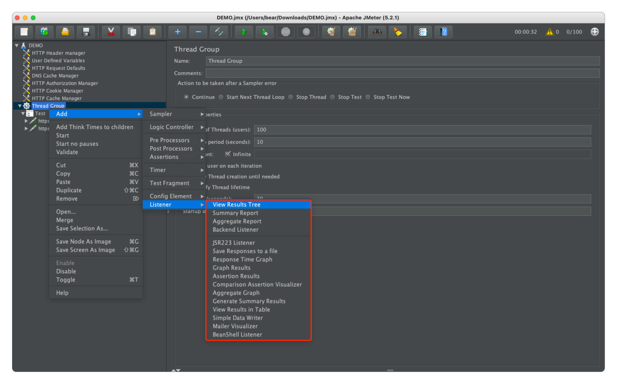
Task: Click the Ramp-up period field showing 10
Action: click(x=422, y=142)
